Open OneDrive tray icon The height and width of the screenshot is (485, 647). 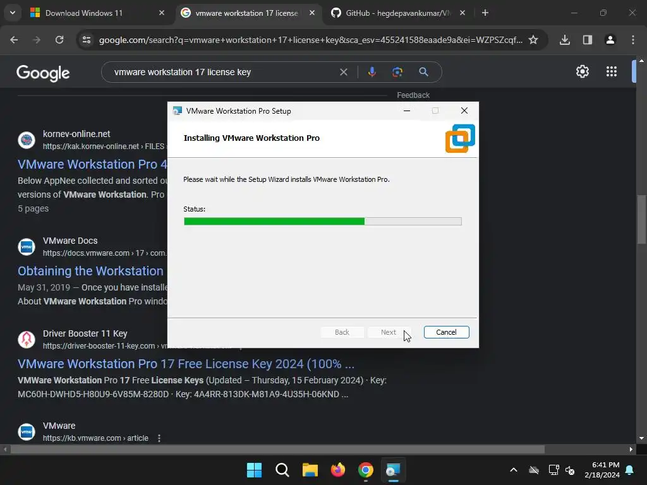(534, 470)
